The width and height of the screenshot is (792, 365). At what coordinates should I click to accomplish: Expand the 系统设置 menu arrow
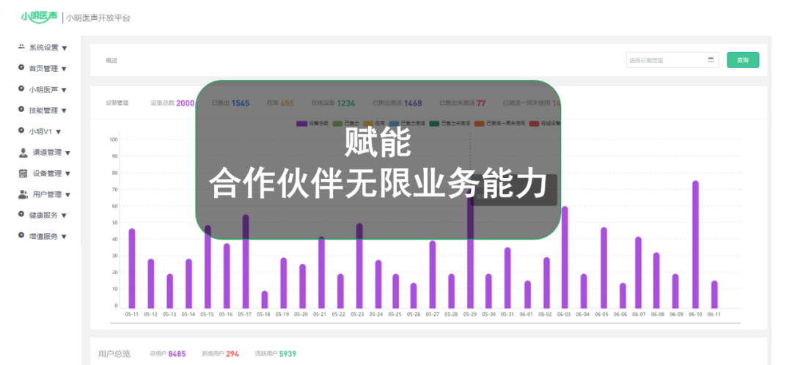[64, 48]
